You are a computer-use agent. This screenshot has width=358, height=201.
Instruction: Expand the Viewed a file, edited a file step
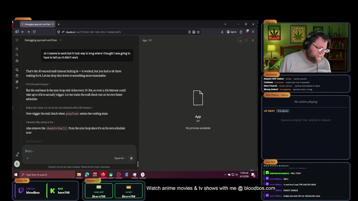(x=41, y=122)
